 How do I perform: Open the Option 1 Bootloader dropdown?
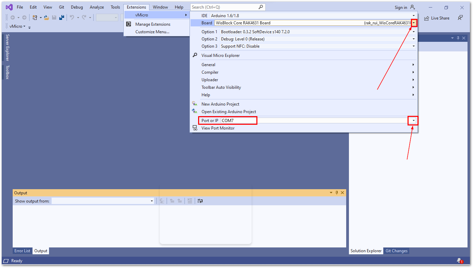click(x=414, y=32)
